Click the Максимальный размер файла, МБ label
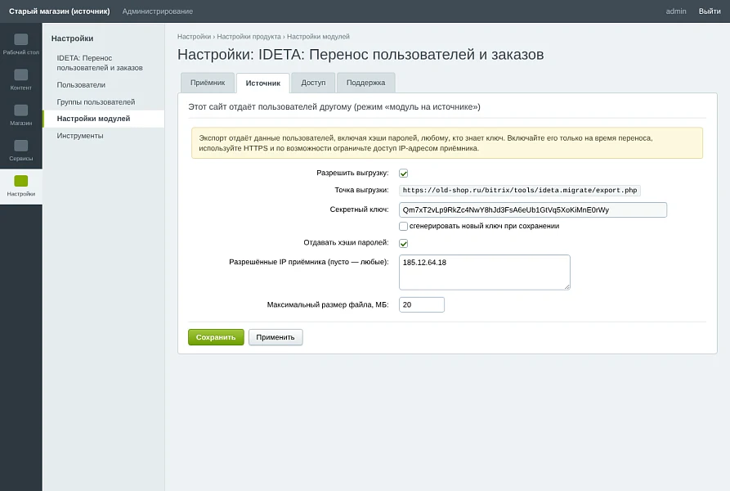This screenshot has width=730, height=491. 328,304
